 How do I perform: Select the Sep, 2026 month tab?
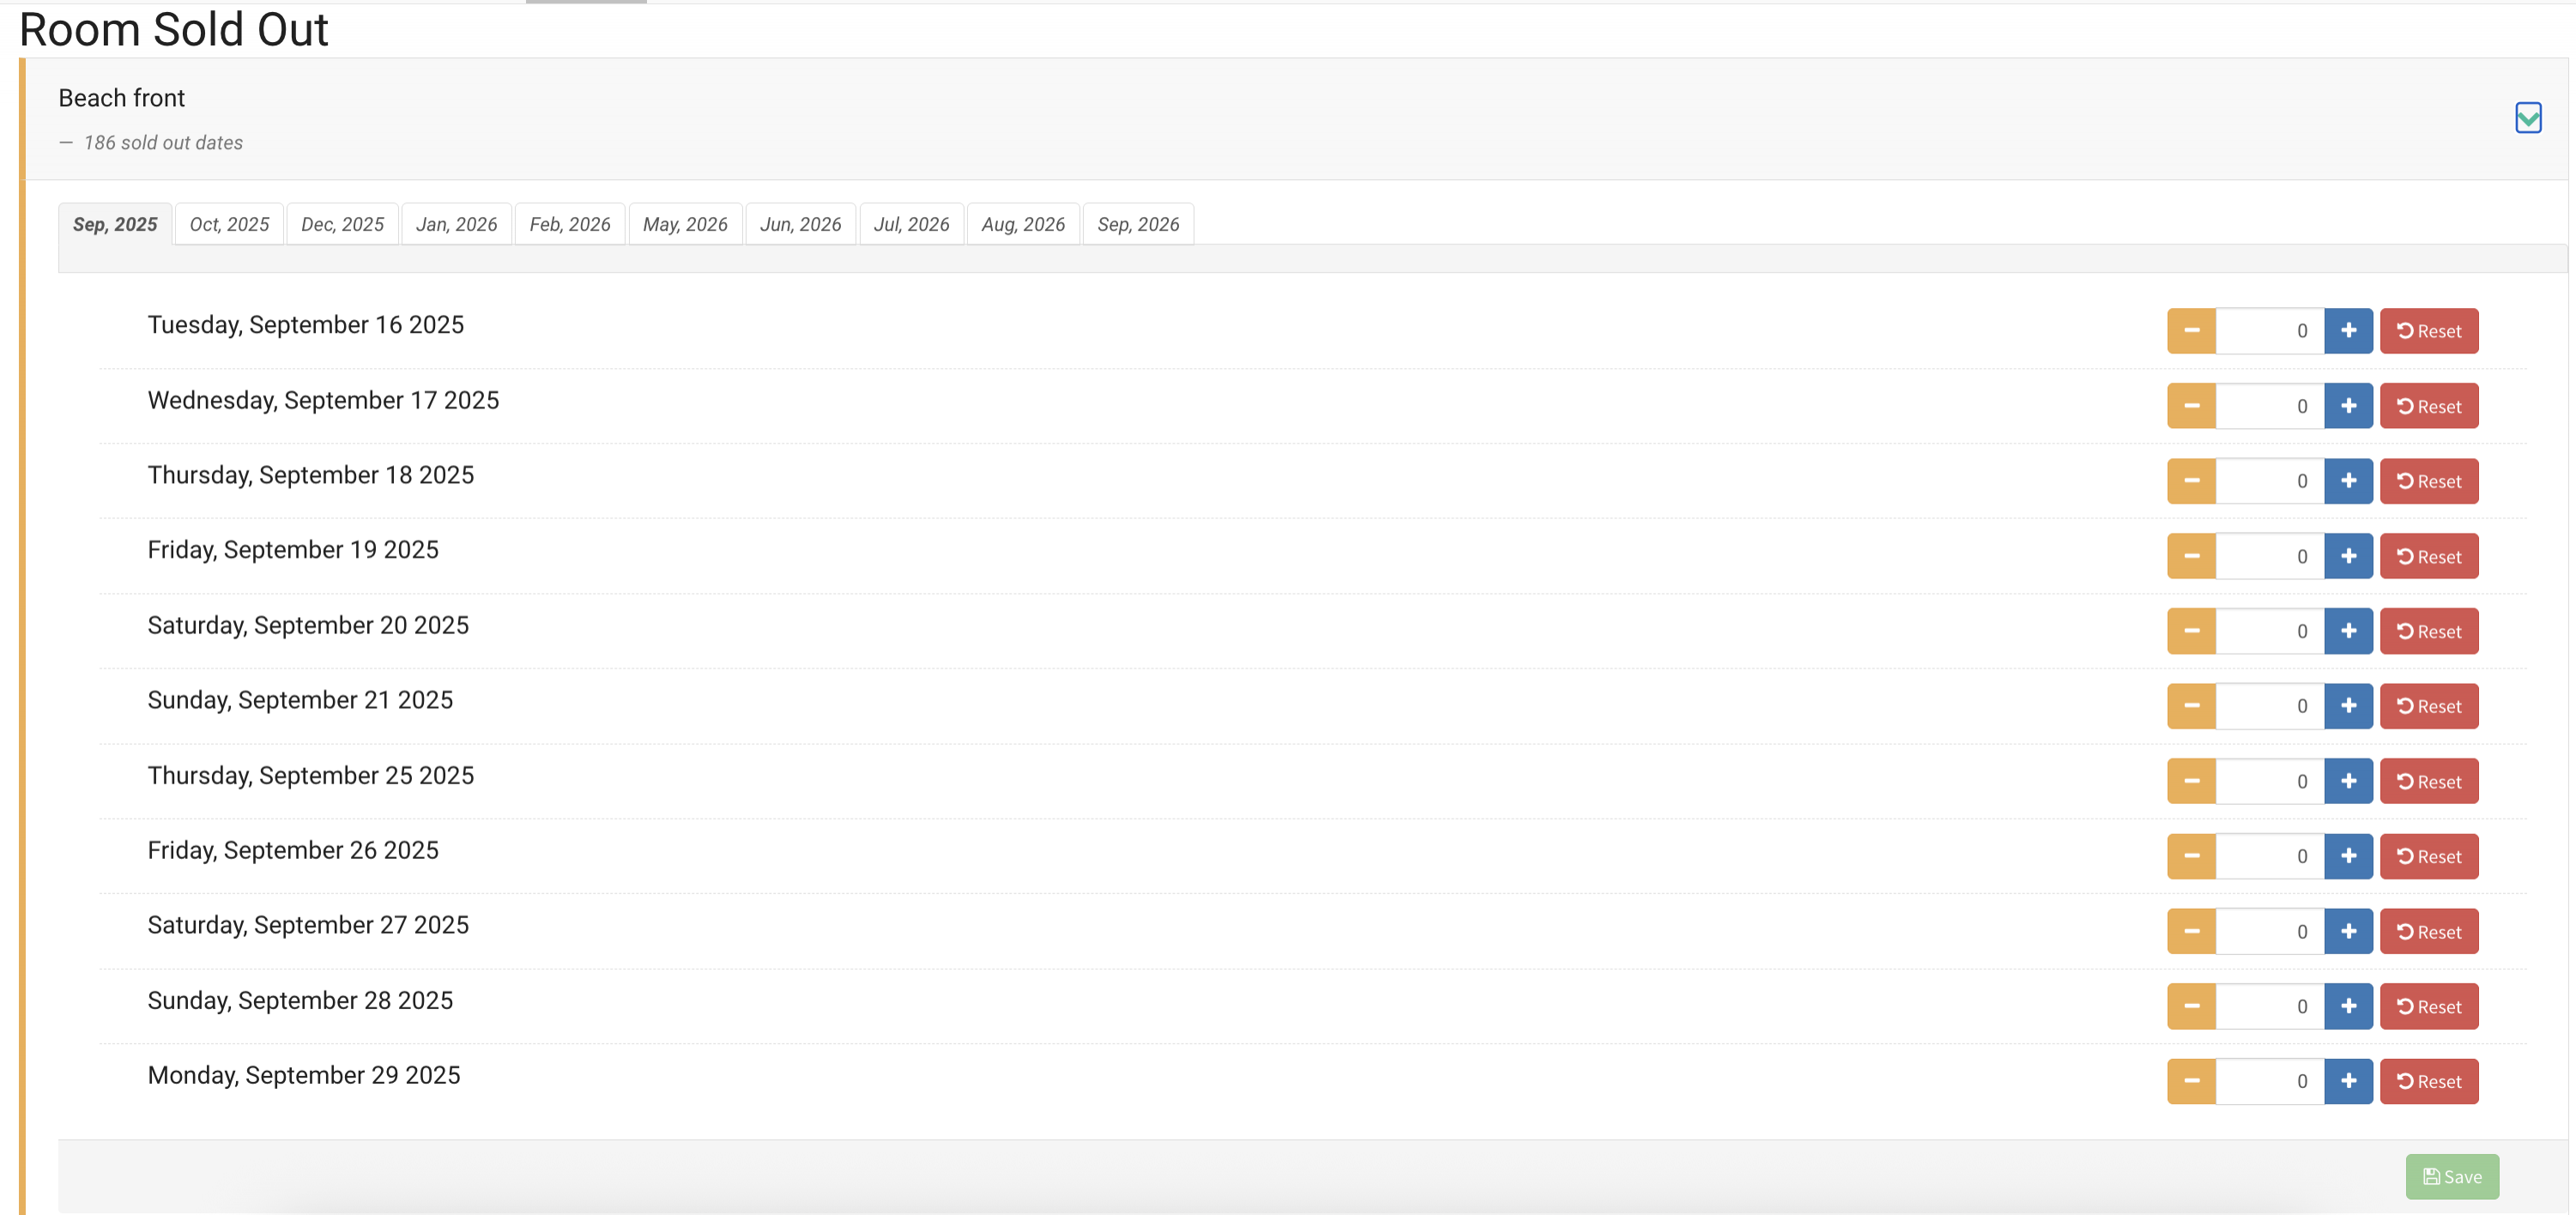click(1137, 224)
